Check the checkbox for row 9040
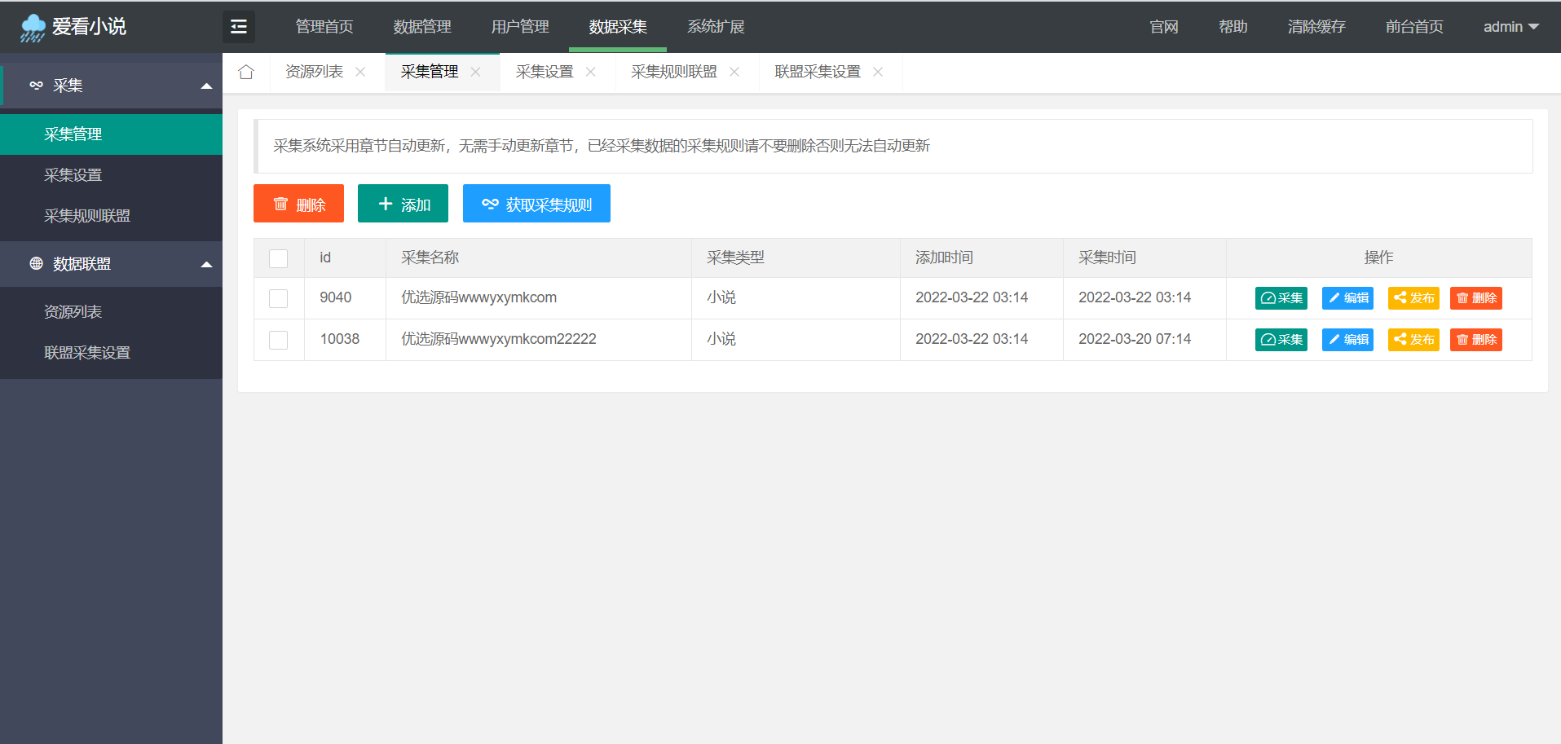 tap(279, 298)
